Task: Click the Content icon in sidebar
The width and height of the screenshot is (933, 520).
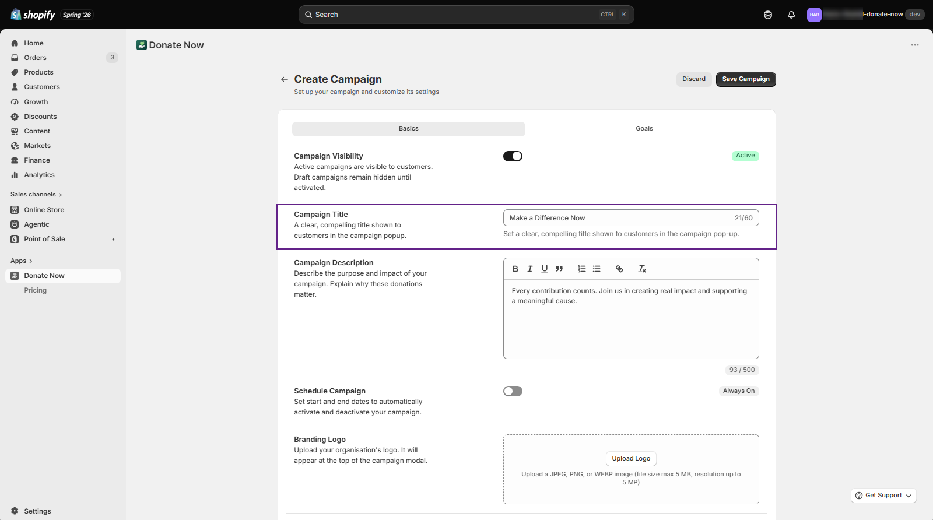Action: (x=15, y=131)
